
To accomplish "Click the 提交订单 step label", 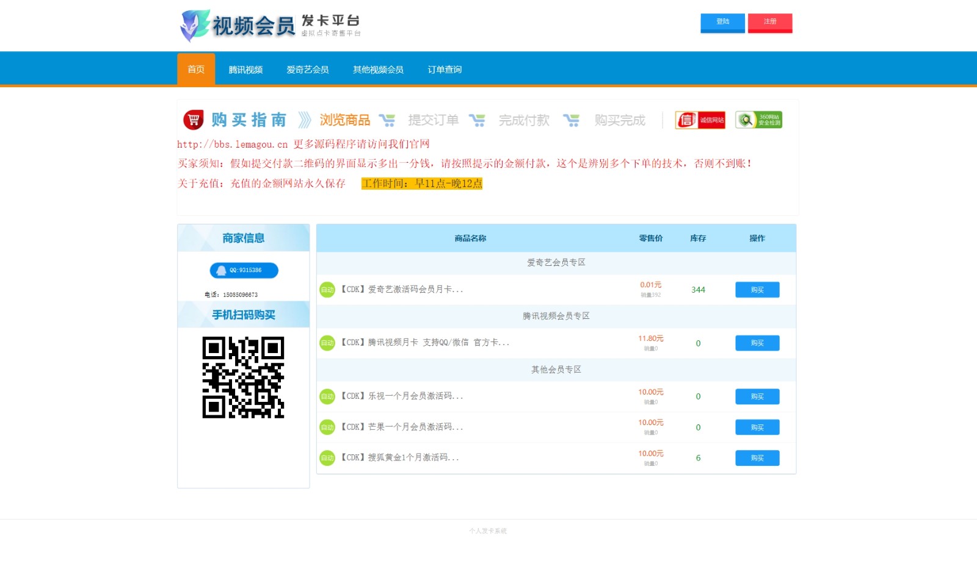I will 434,120.
